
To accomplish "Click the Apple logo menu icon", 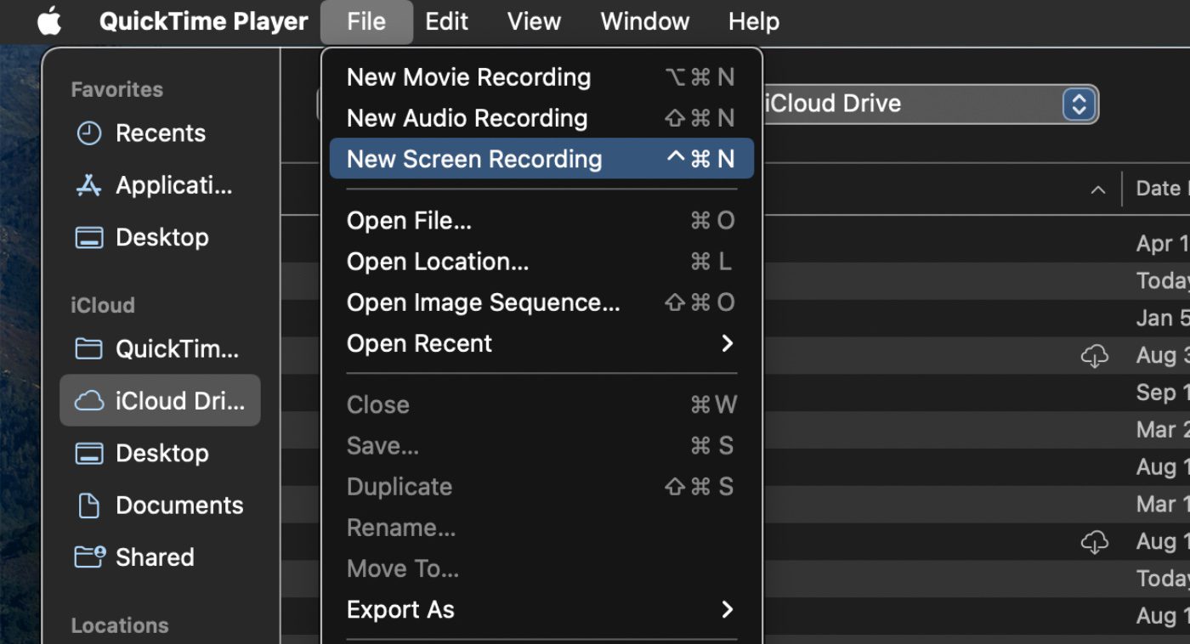I will (x=49, y=21).
